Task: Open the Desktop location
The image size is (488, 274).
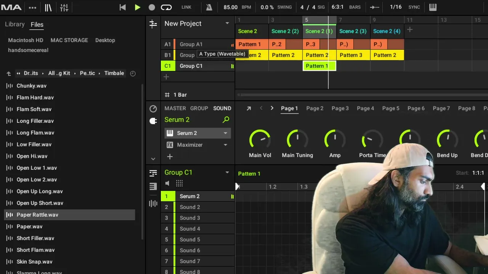Action: pyautogui.click(x=105, y=40)
